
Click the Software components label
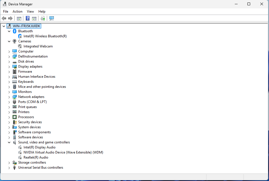35,132
